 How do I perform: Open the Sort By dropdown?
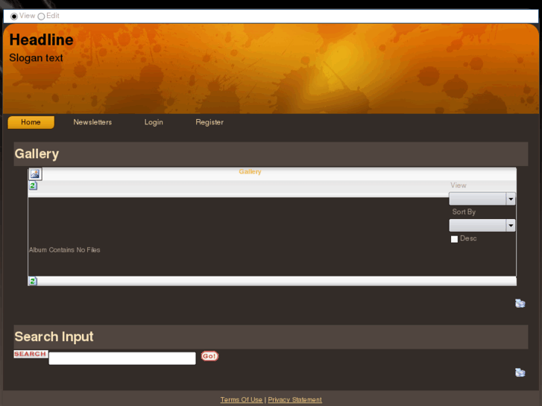(x=482, y=225)
